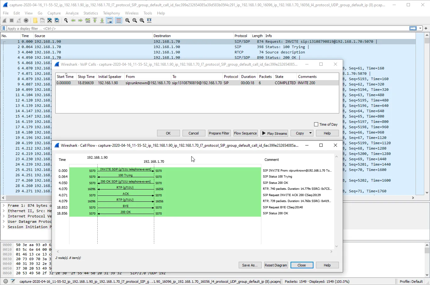The image size is (430, 285).
Task: Open the Statistics menu
Action: point(90,13)
